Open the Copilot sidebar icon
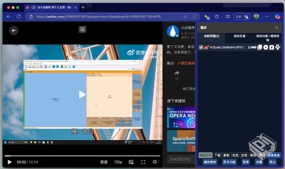This screenshot has width=285, height=169. coord(277,16)
